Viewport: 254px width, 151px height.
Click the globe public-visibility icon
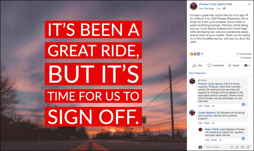click(x=224, y=8)
